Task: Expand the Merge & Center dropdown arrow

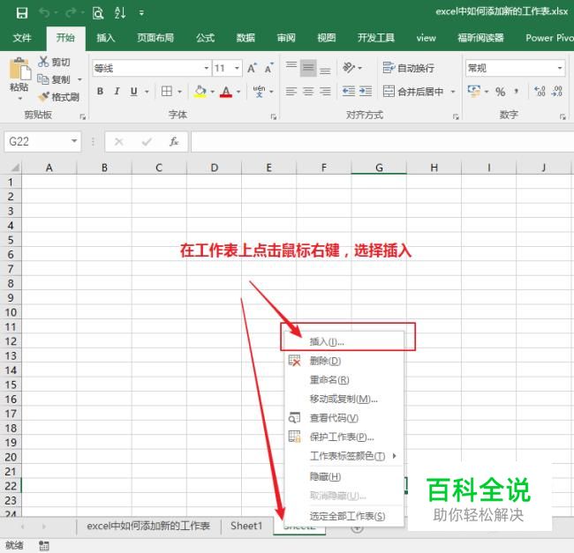Action: click(x=453, y=92)
